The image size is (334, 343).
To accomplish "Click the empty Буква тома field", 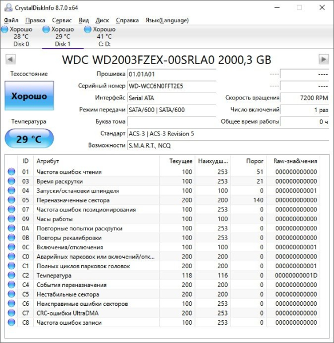I will click(x=172, y=122).
